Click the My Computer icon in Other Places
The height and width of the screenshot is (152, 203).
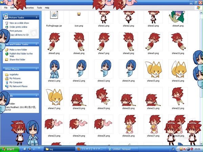[x=7, y=82]
